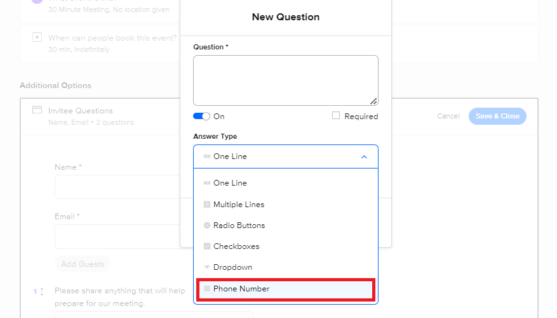Pick Checkboxes from the answer type list
Image resolution: width=557 pixels, height=318 pixels.
pyautogui.click(x=286, y=246)
